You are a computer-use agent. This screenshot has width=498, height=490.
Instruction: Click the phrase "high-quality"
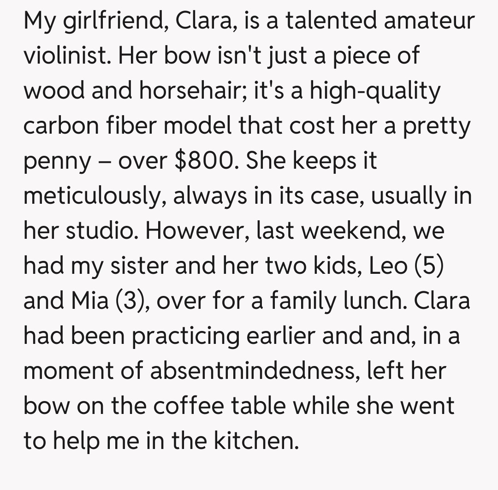point(375,91)
